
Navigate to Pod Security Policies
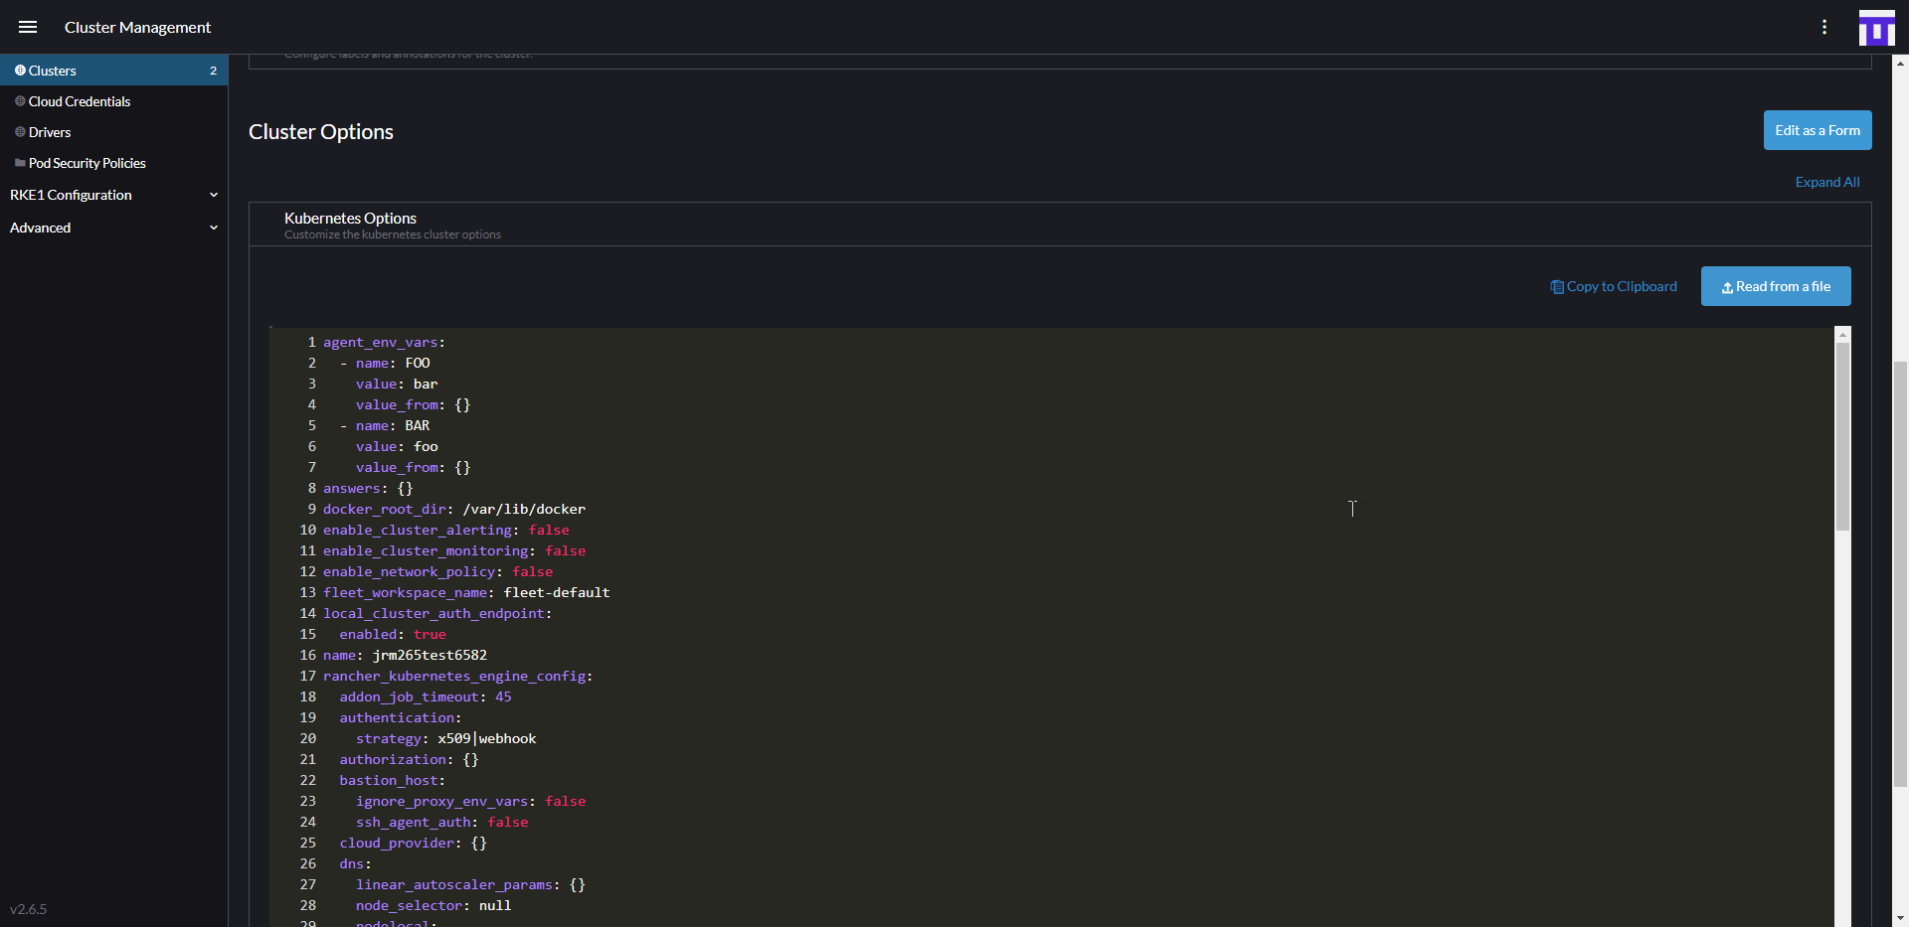pos(87,162)
